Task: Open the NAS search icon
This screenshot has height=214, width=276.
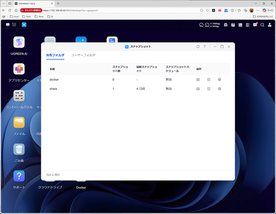Action: [263, 25]
